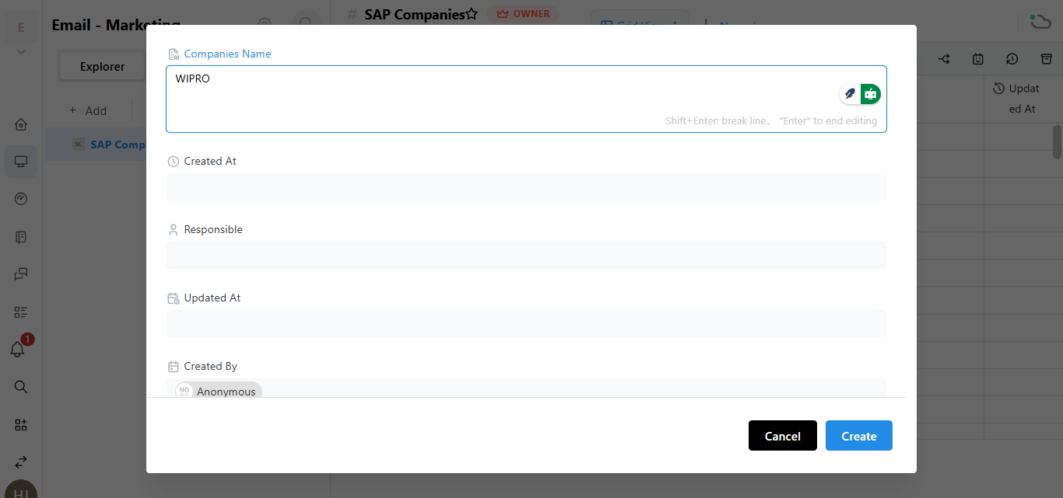Select the monitor workbench sidebar icon
The height and width of the screenshot is (498, 1063).
tap(21, 162)
